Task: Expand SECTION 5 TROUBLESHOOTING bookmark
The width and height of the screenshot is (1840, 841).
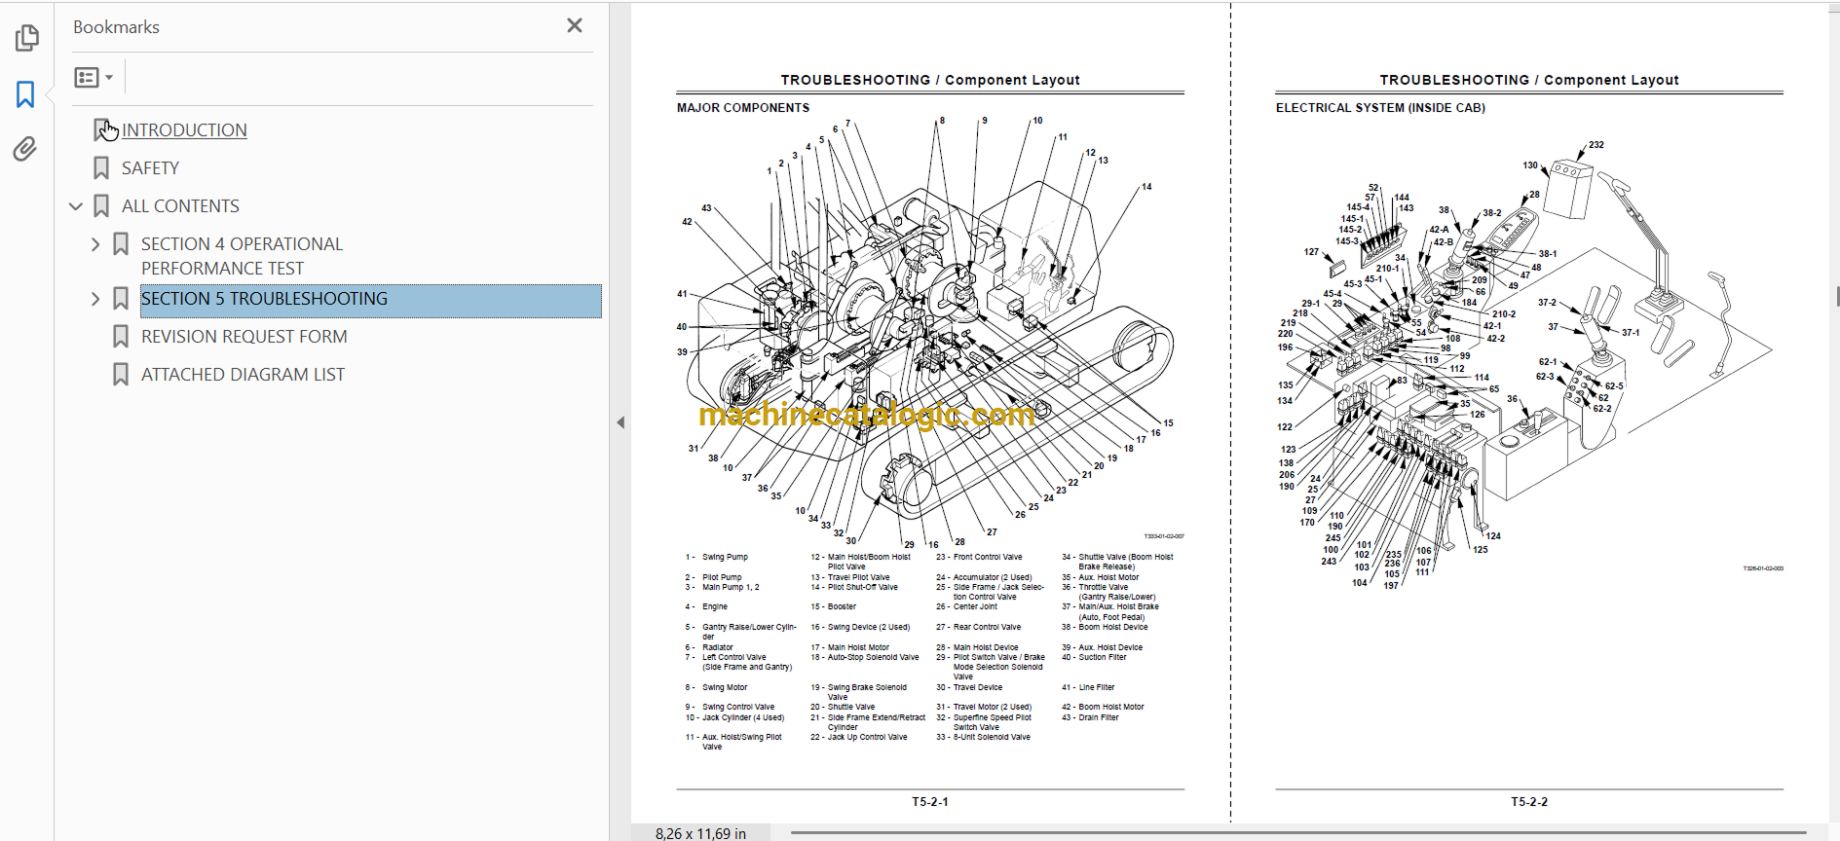Action: 95,299
